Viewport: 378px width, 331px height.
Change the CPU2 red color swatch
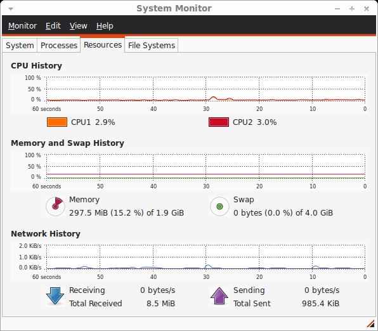click(x=219, y=122)
